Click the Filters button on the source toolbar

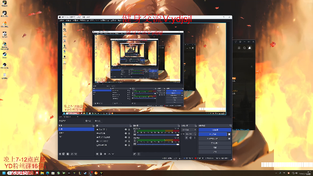pyautogui.click(x=97, y=121)
